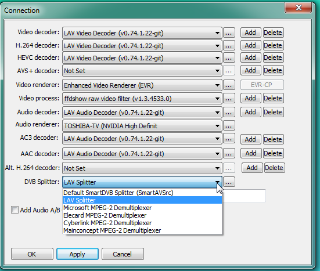
Task: Open Audio renderer properties (...) button
Action: pos(229,125)
